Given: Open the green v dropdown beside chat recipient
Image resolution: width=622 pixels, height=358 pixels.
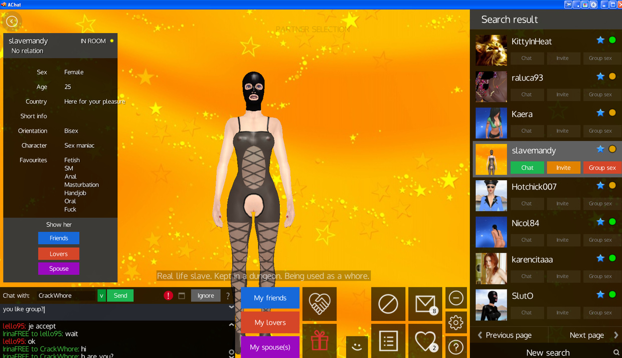Looking at the screenshot, I should click(x=101, y=295).
